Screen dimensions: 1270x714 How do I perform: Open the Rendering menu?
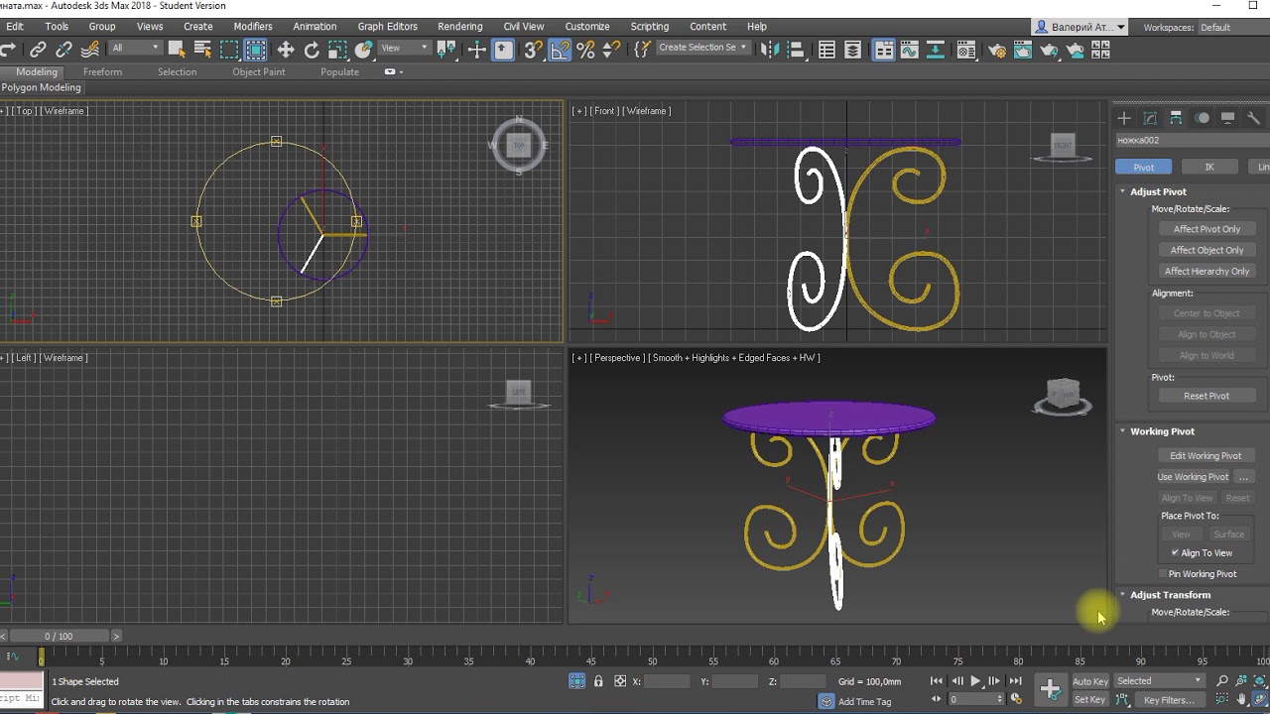click(x=460, y=27)
